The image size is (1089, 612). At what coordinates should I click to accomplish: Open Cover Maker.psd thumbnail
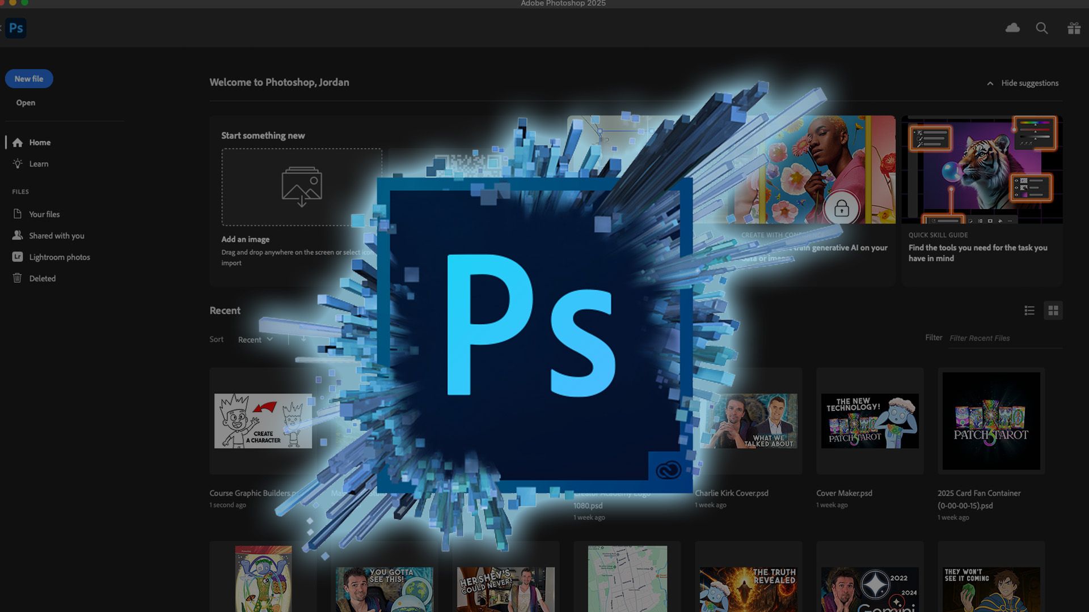click(x=869, y=421)
